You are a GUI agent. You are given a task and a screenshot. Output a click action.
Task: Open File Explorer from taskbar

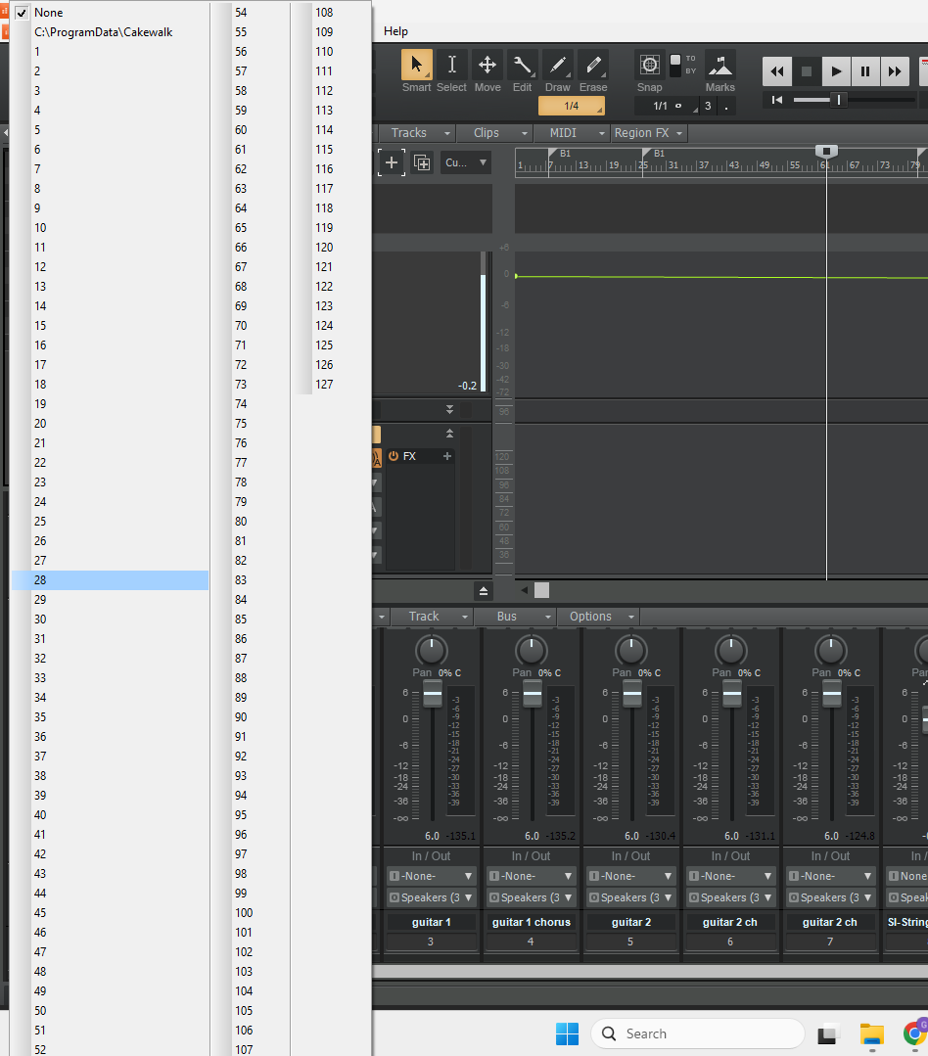(x=871, y=1033)
